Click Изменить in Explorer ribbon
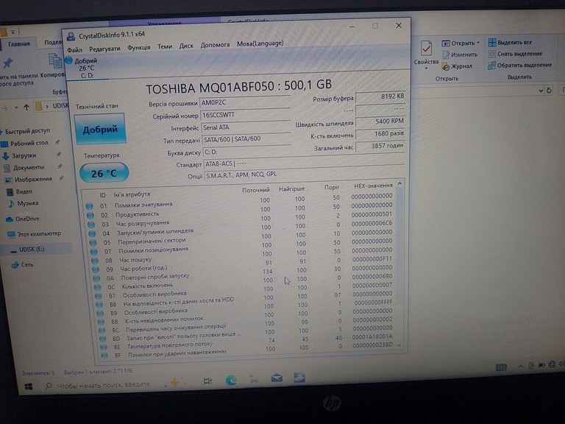 (x=460, y=54)
